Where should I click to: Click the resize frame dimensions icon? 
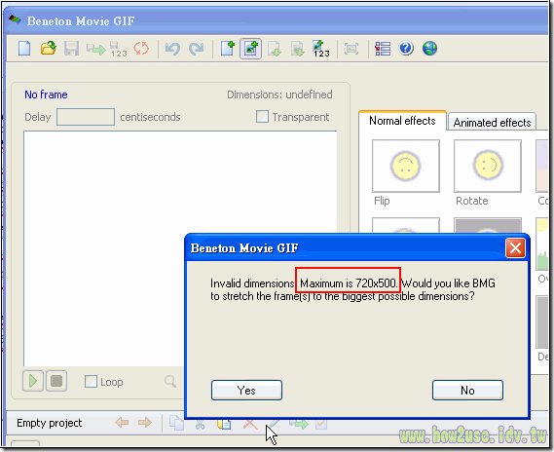[x=351, y=49]
